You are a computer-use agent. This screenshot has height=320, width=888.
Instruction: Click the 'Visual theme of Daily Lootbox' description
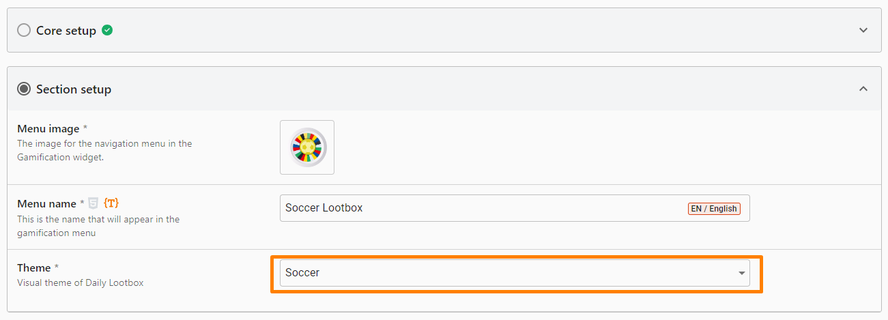click(81, 282)
